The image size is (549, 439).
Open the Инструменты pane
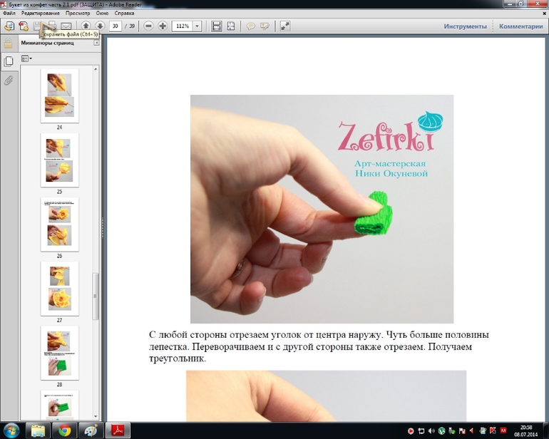(x=465, y=26)
